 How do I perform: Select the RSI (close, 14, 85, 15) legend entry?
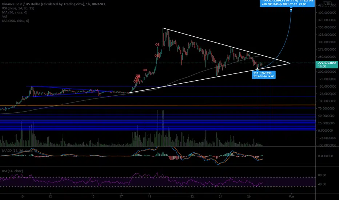tap(18, 8)
